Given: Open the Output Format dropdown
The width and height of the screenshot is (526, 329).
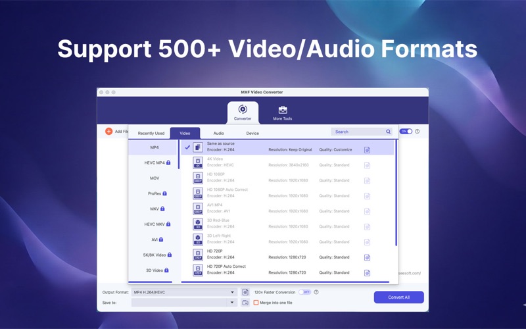Looking at the screenshot, I should coord(184,292).
